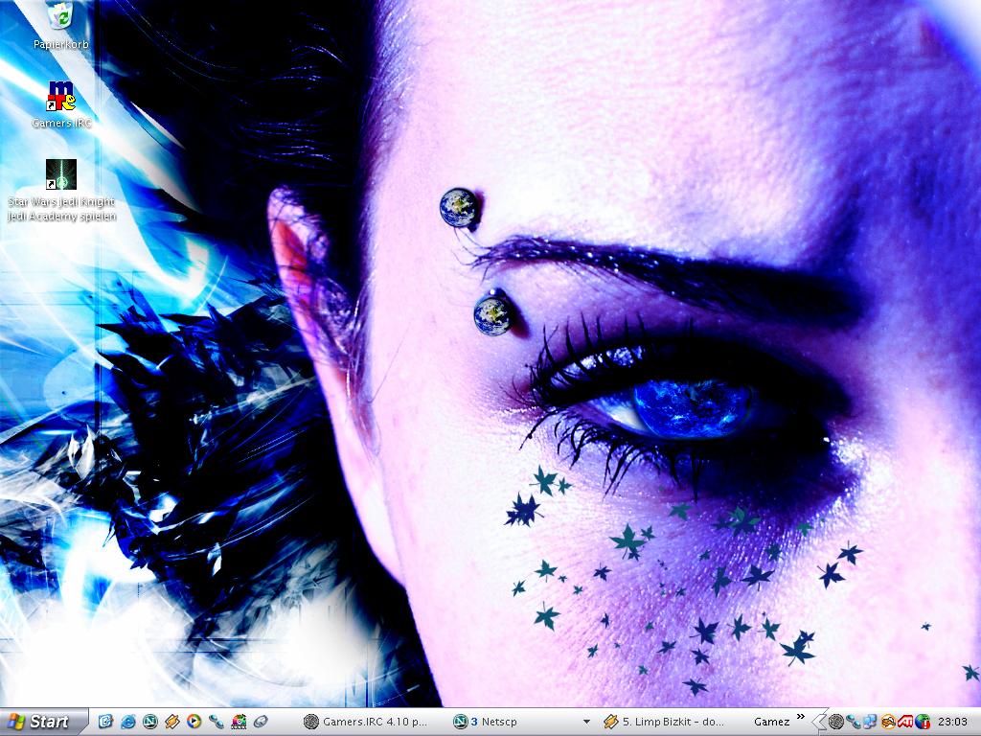Click the Show Desktop quick launch icon

click(105, 722)
